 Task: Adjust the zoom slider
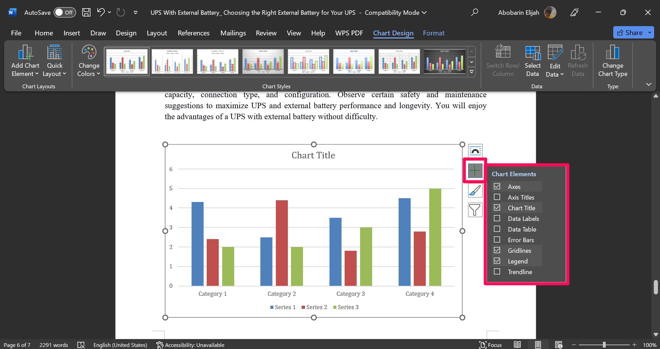click(604, 345)
